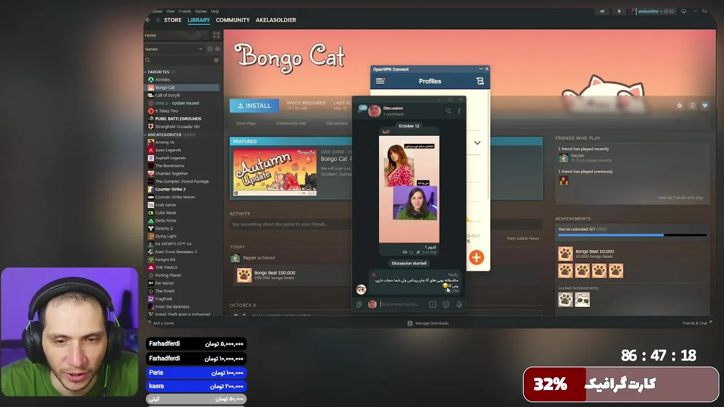724x407 pixels.
Task: Open Manage Downloads at Steam bottom bar
Action: tap(428, 323)
